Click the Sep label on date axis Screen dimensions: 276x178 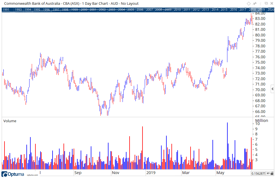point(78,173)
